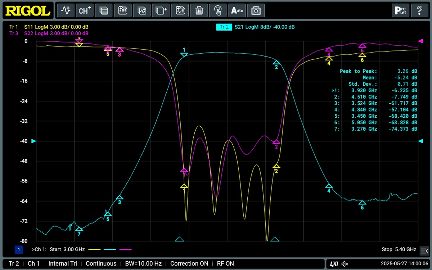Expand the side menu panel at bottom right
The image size is (432, 270).
(x=425, y=250)
